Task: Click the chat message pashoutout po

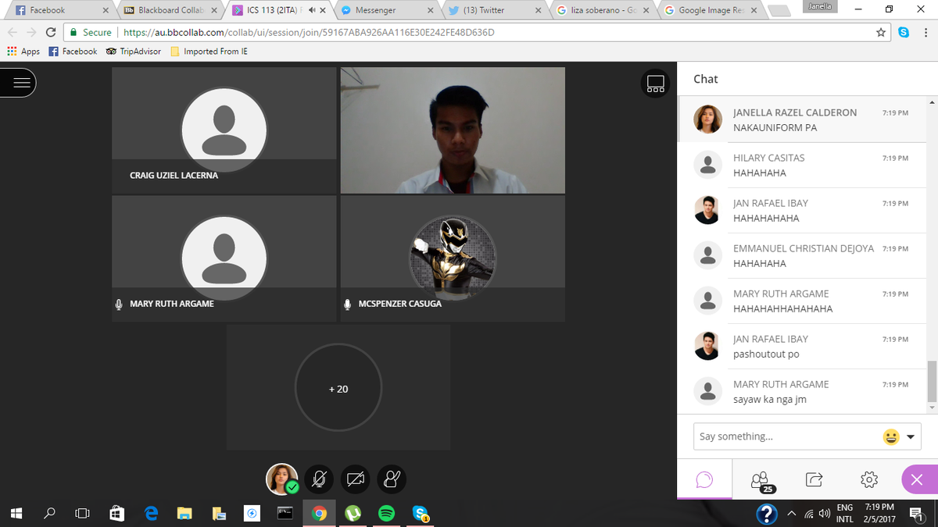Action: (x=766, y=354)
